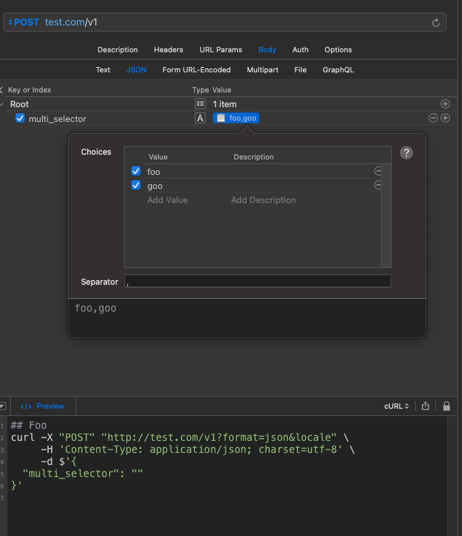
Task: Click the foo,goo dynamic value token
Action: pyautogui.click(x=236, y=118)
